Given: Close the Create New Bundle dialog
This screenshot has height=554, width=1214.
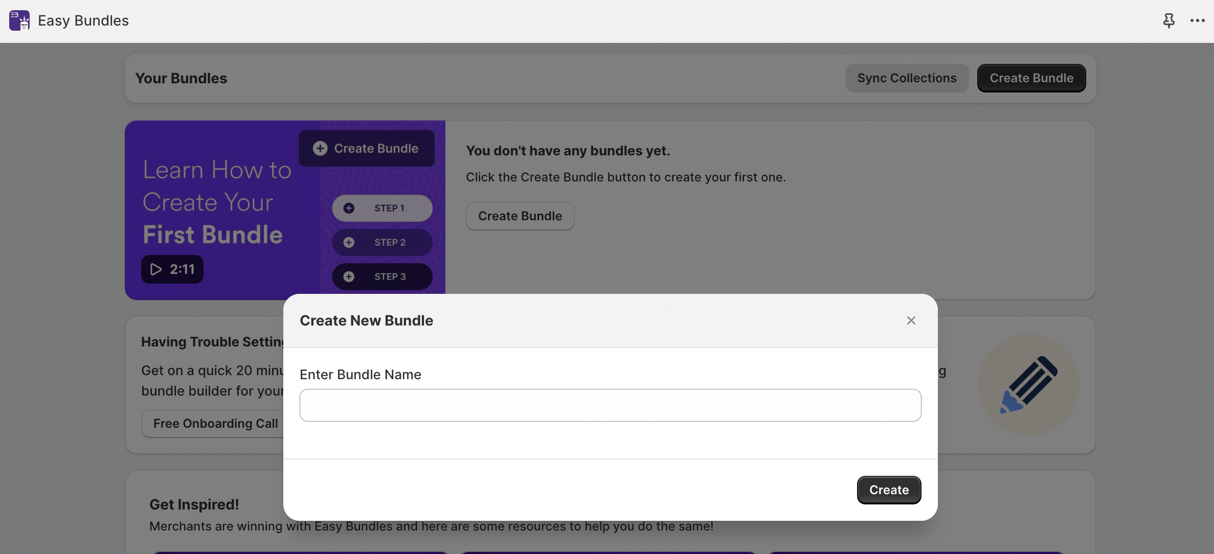Looking at the screenshot, I should (x=911, y=320).
